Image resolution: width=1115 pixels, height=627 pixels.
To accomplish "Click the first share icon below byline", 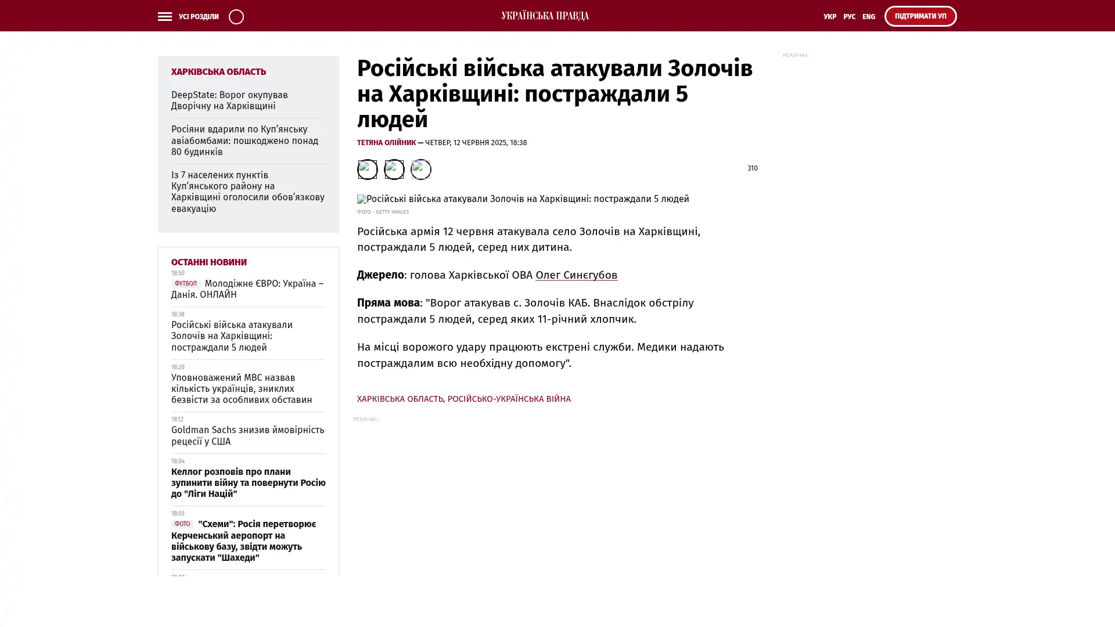I will click(367, 170).
